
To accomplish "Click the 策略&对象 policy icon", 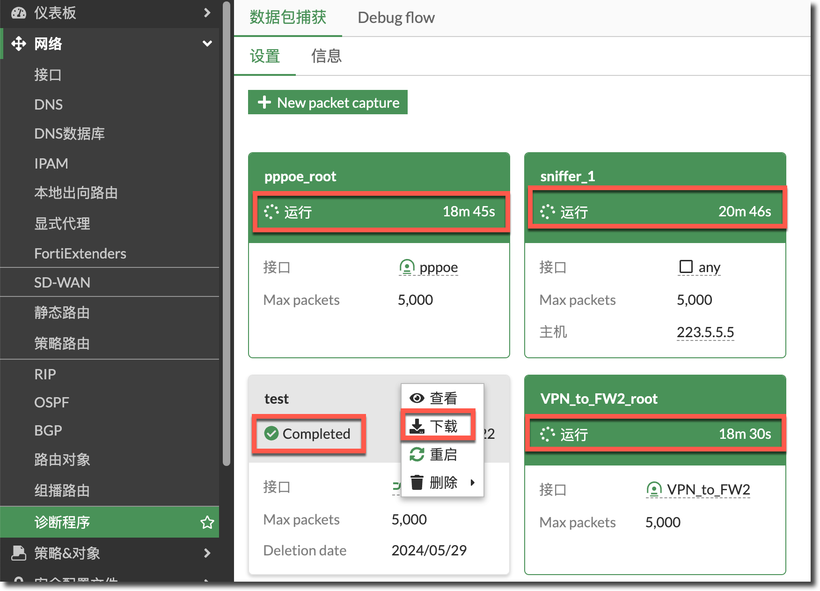I will click(x=19, y=553).
